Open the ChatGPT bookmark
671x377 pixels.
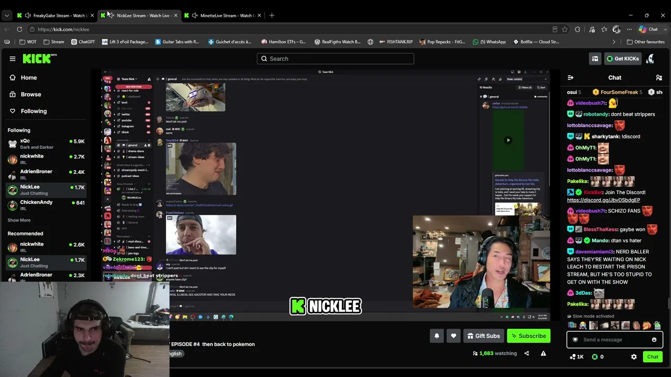[x=83, y=42]
